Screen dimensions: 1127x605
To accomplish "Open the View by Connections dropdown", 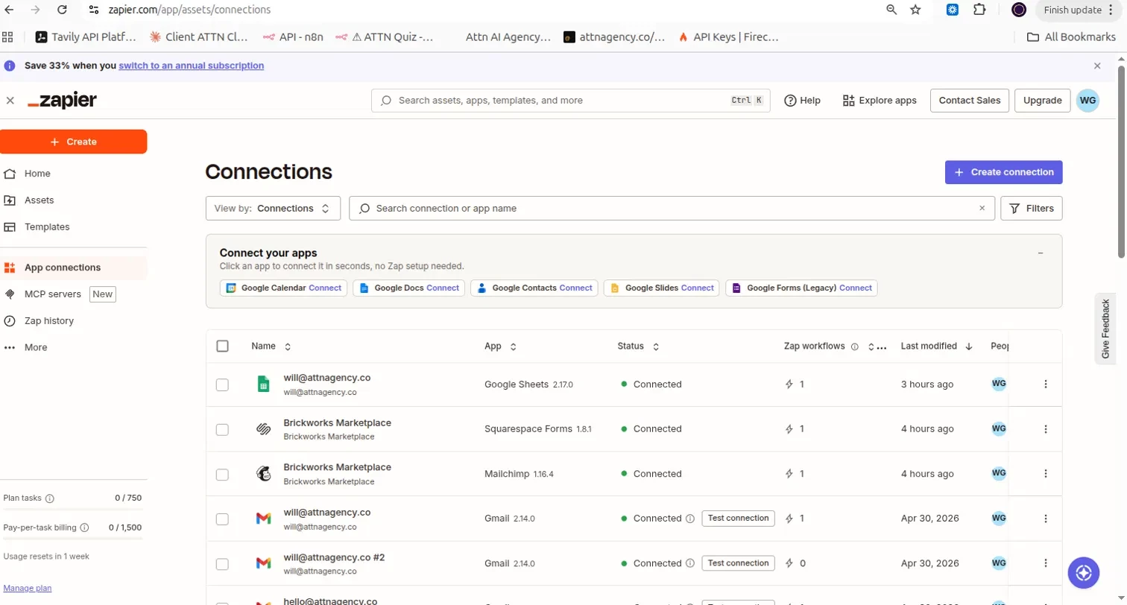I will point(273,209).
